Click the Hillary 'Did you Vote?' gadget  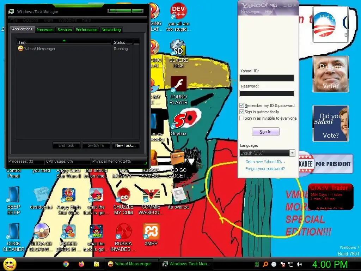[331, 123]
